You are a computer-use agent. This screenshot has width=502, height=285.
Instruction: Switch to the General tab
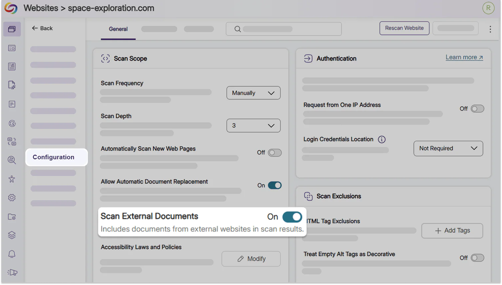(118, 29)
